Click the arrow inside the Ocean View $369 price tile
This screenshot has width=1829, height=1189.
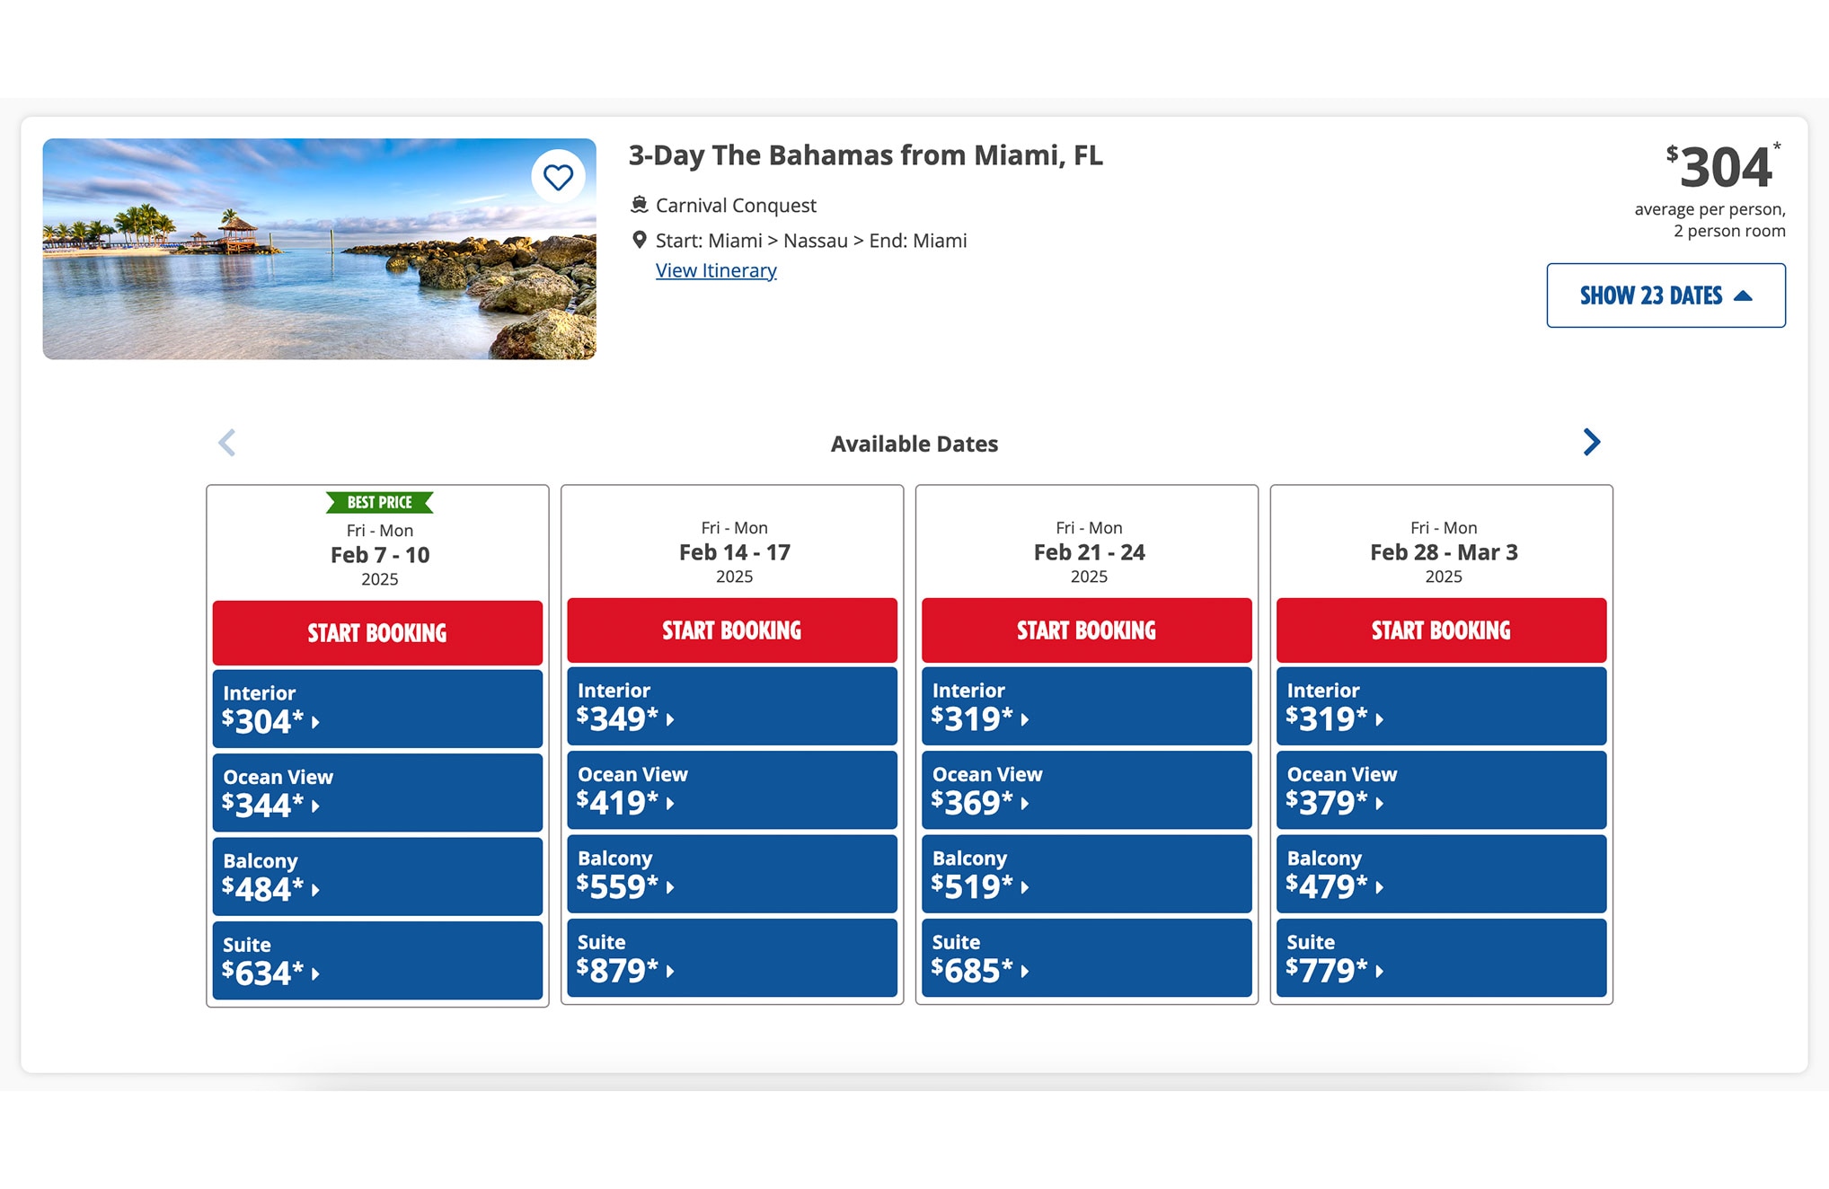pos(1025,806)
